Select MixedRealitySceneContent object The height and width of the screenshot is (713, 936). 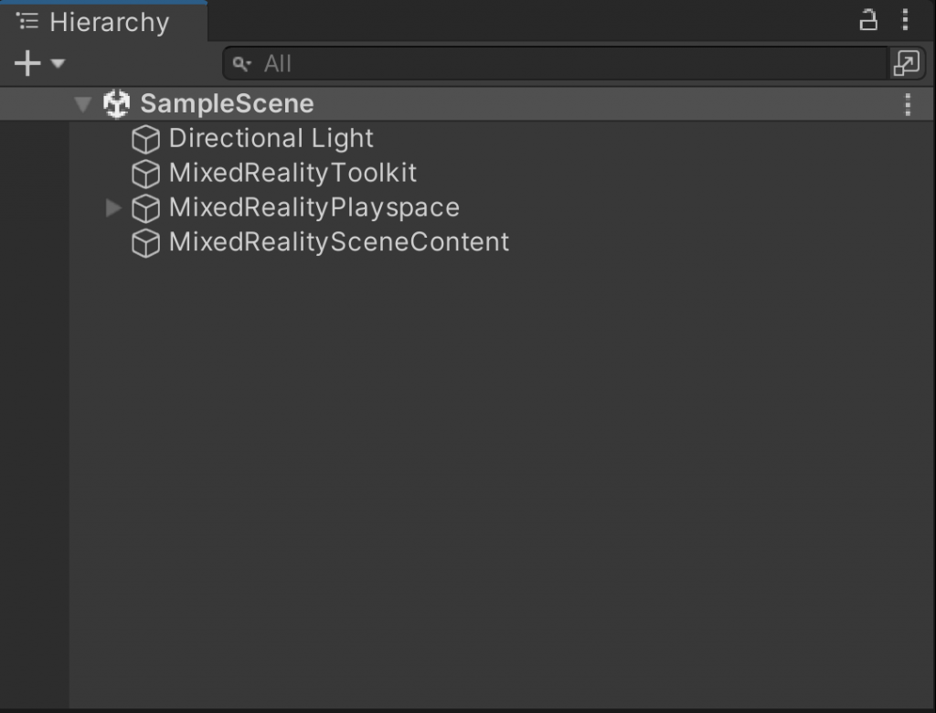point(339,242)
